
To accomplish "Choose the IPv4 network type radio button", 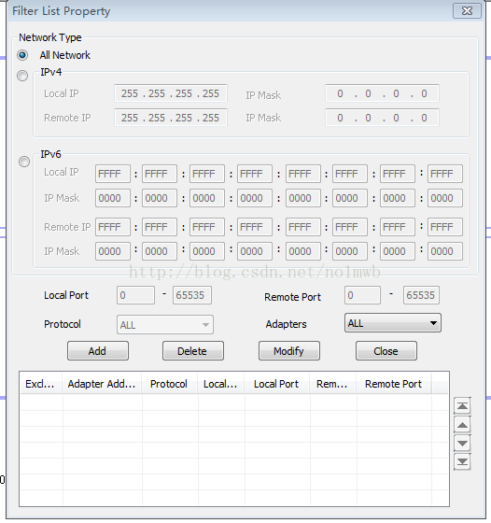I will [x=22, y=76].
